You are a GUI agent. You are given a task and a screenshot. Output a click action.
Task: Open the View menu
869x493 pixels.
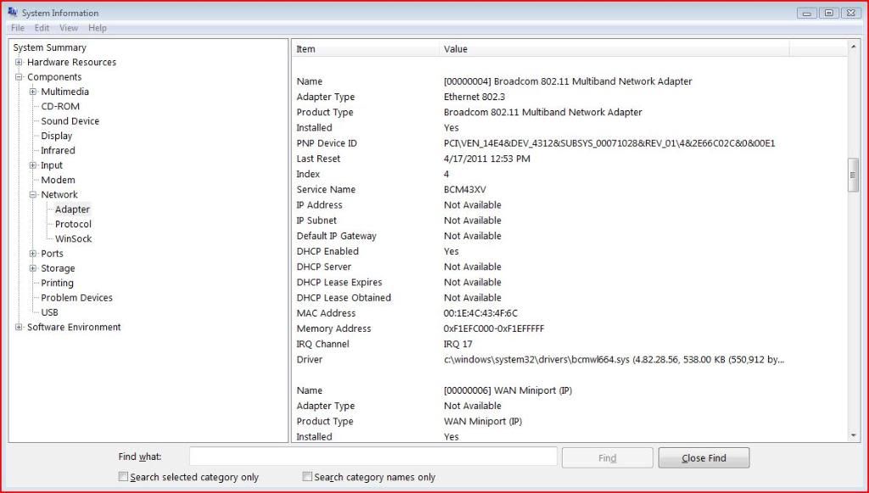(68, 28)
